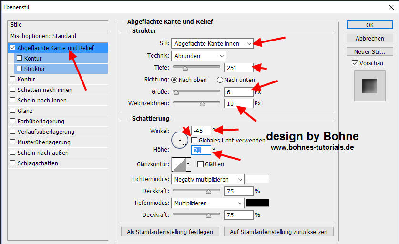Enable the Globales Licht verwenden checkbox
The width and height of the screenshot is (399, 244).
click(x=194, y=140)
